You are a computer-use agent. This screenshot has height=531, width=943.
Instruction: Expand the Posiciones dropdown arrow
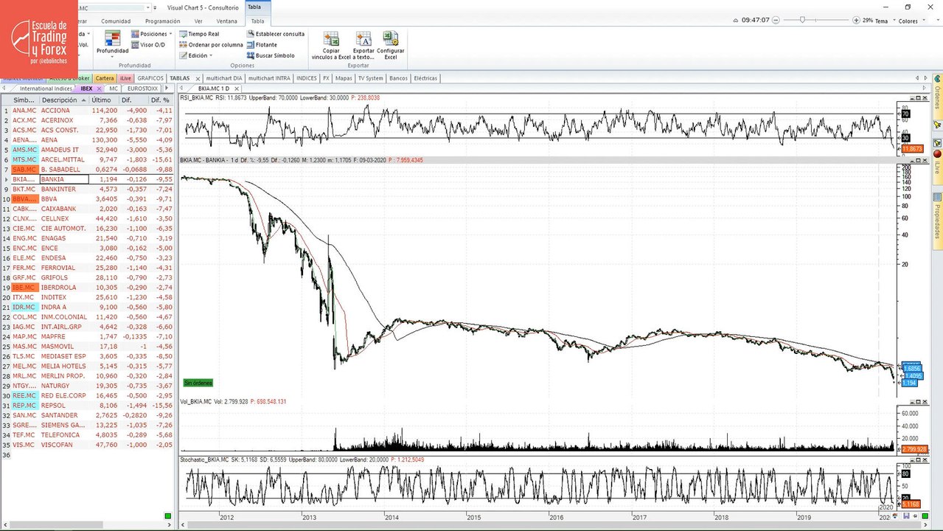pos(170,34)
